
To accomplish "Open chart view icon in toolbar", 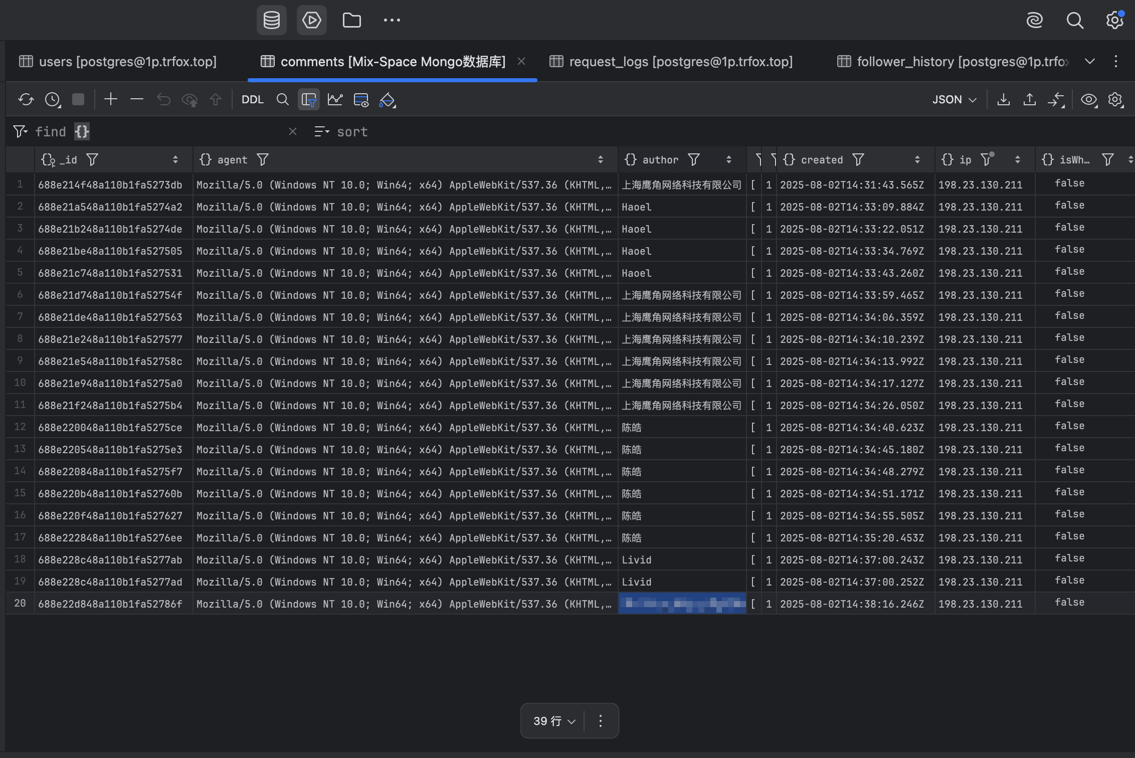I will pos(335,99).
